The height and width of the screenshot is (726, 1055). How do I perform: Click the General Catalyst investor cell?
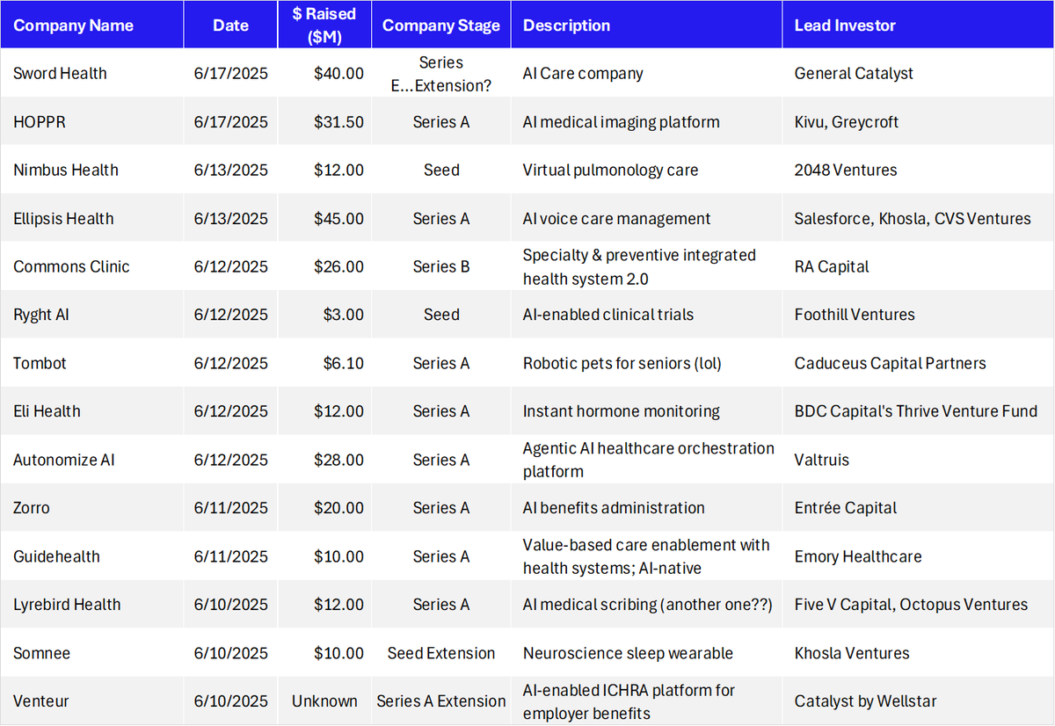(919, 73)
